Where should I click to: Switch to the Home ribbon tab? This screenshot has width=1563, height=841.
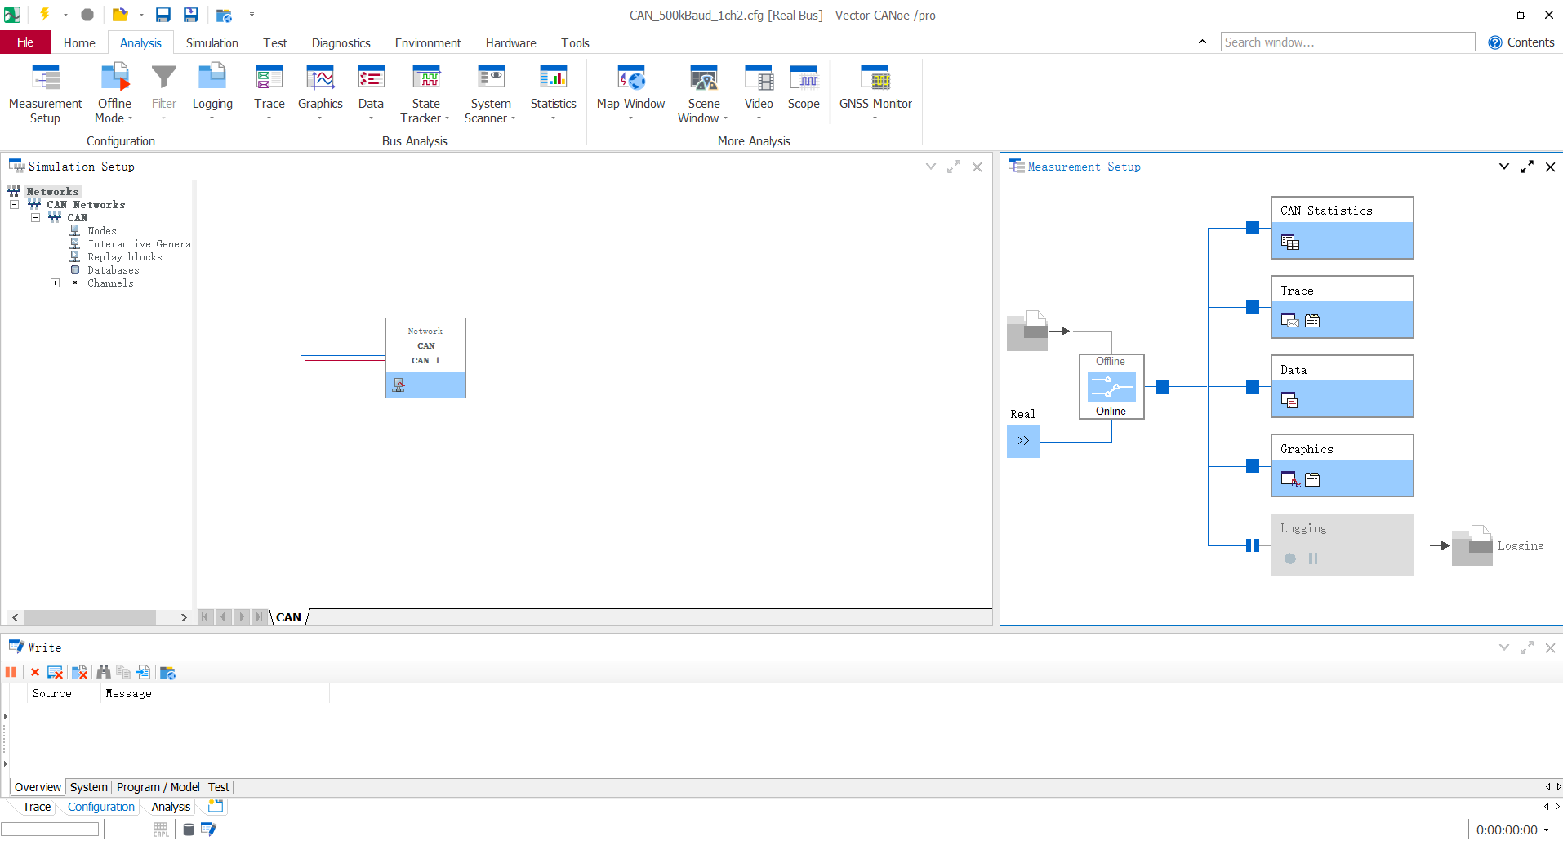click(x=79, y=42)
